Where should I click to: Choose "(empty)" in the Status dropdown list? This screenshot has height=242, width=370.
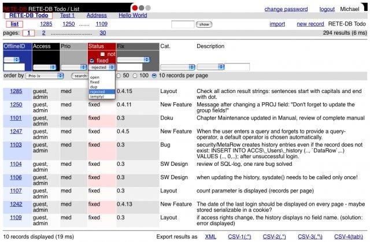coord(102,96)
